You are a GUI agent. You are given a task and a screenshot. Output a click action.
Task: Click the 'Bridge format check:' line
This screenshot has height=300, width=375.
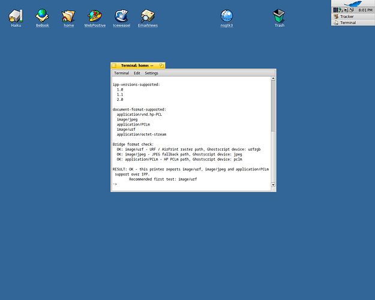pyautogui.click(x=133, y=145)
